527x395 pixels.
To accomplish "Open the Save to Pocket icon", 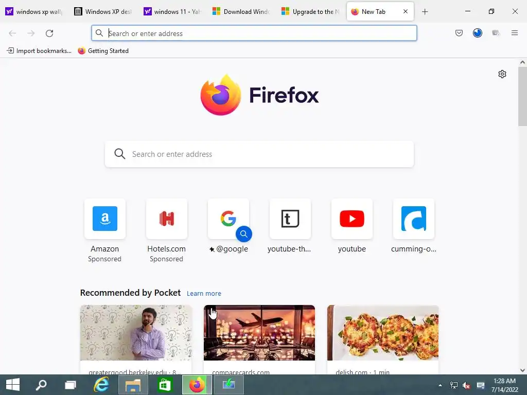I will (459, 33).
